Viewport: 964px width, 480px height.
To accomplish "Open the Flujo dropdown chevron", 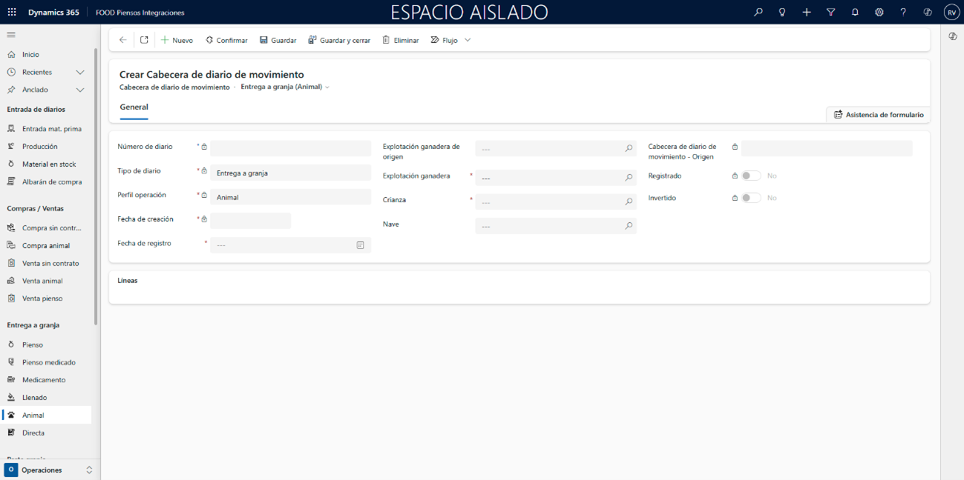I will click(468, 40).
